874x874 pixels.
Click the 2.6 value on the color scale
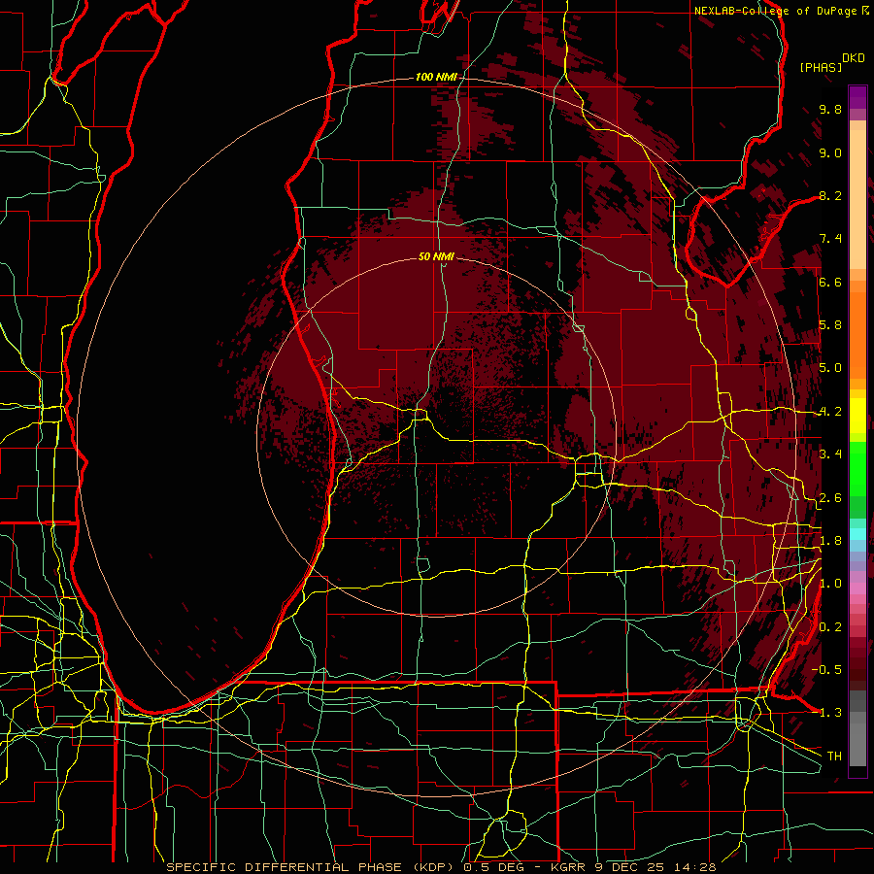(830, 498)
